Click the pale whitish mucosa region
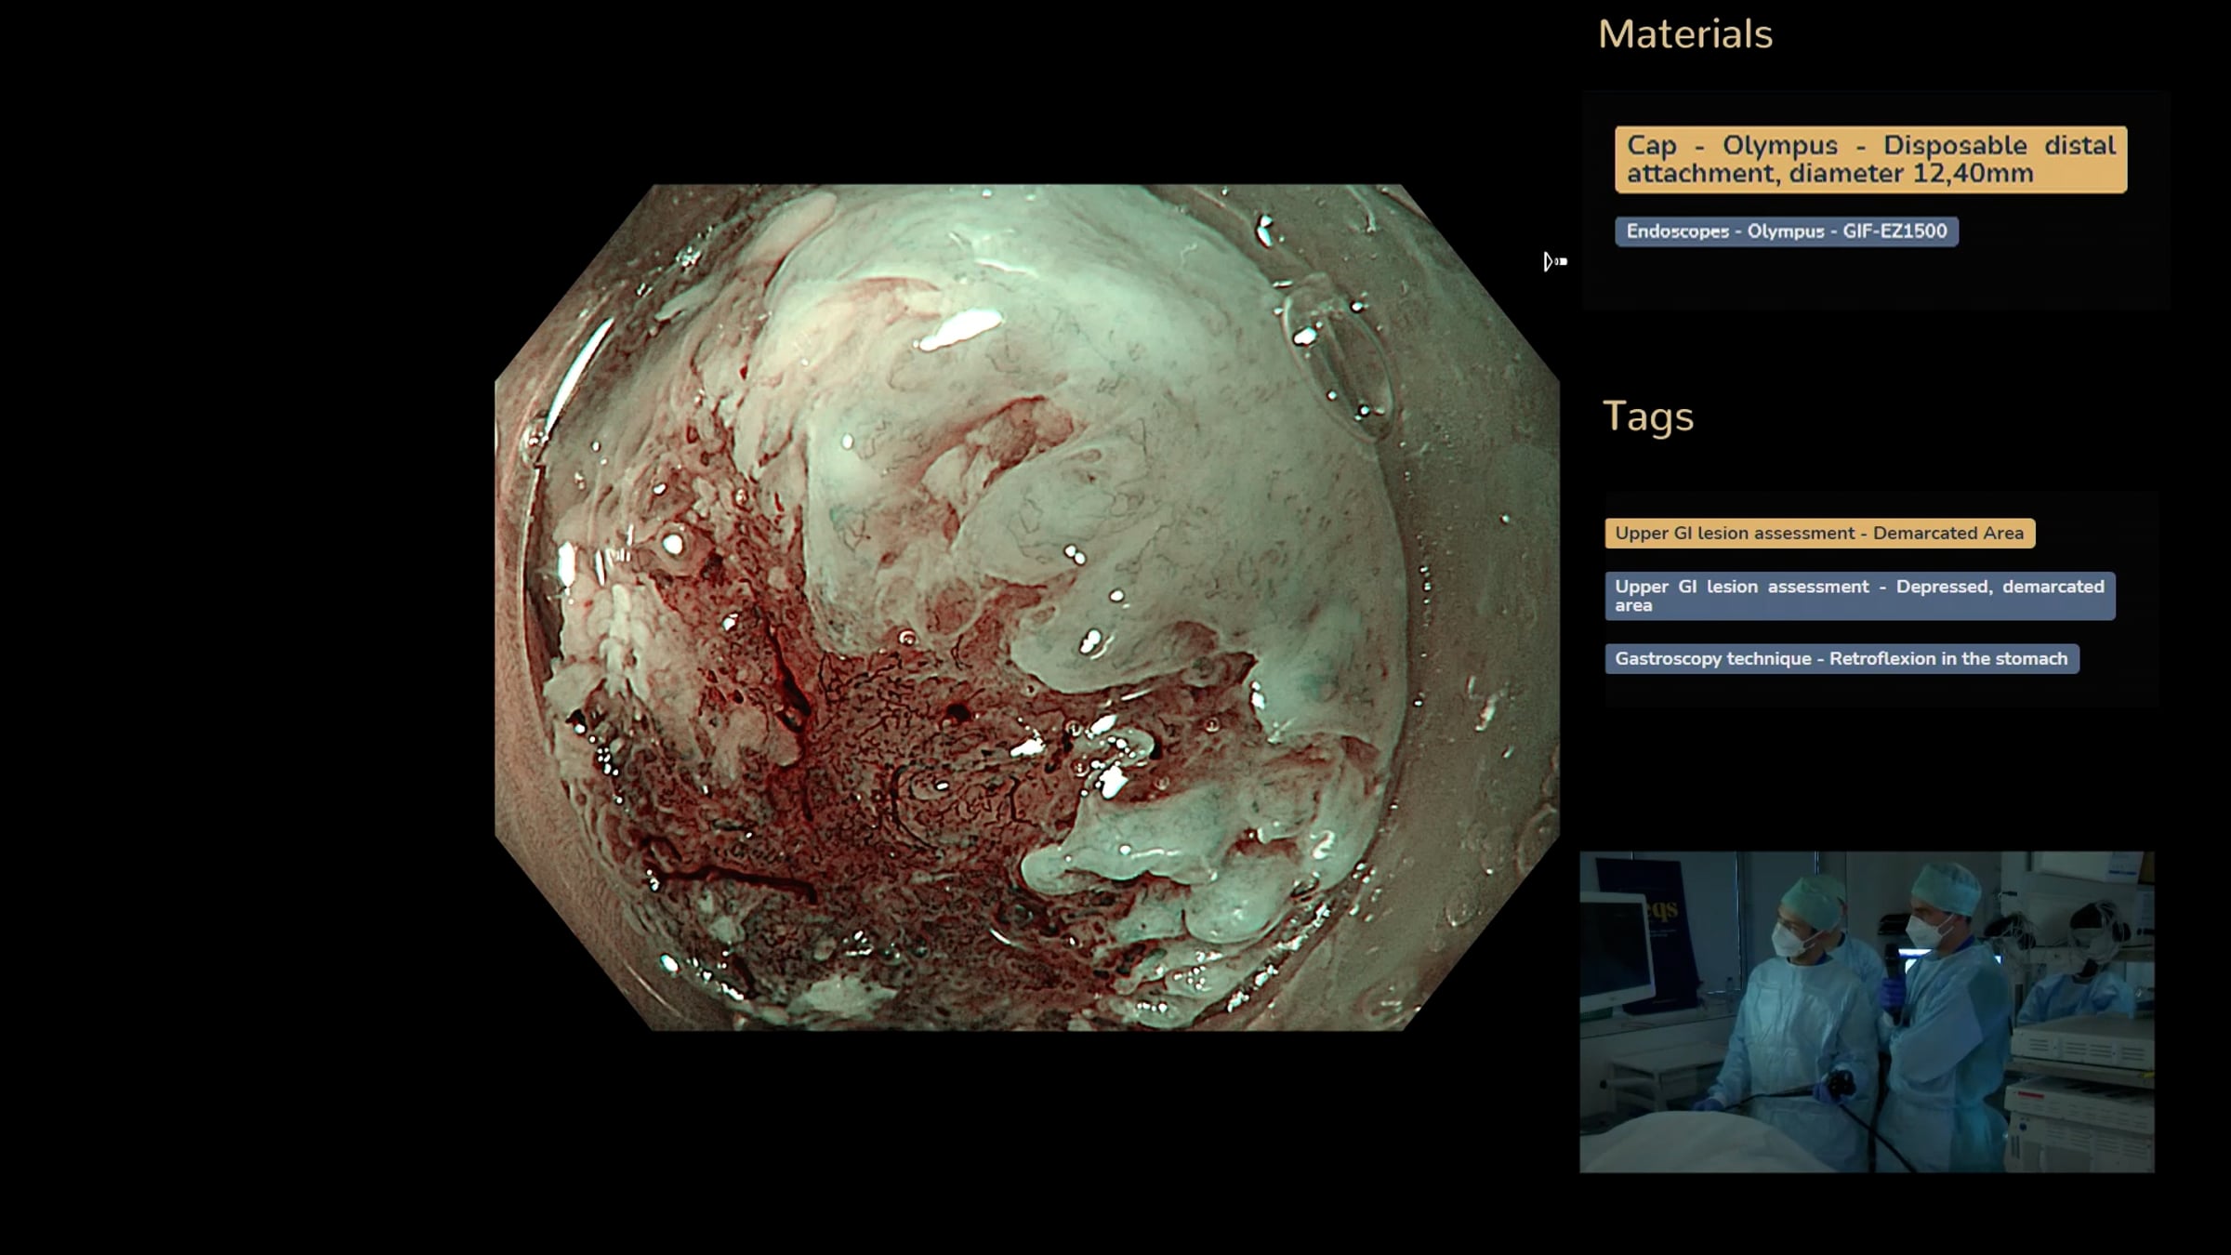Viewport: 2231px width, 1255px height. tap(1115, 372)
